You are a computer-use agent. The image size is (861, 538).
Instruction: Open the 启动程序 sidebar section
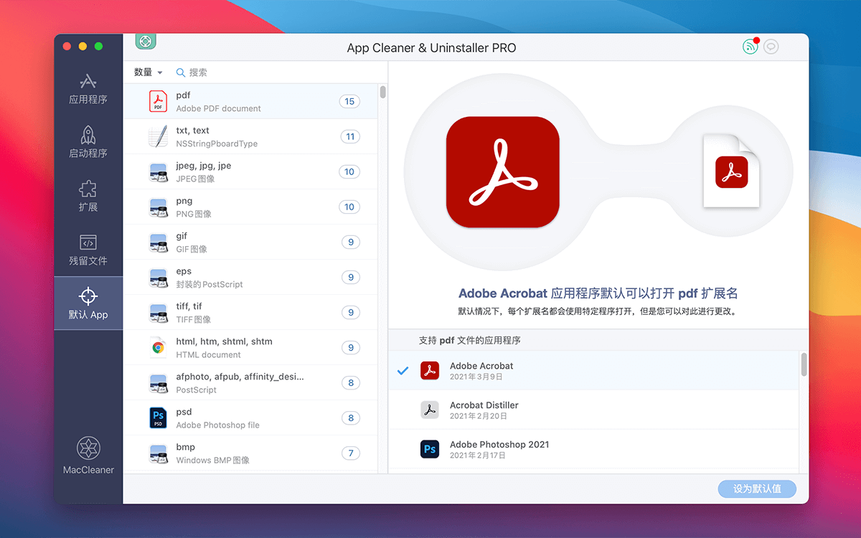point(88,143)
